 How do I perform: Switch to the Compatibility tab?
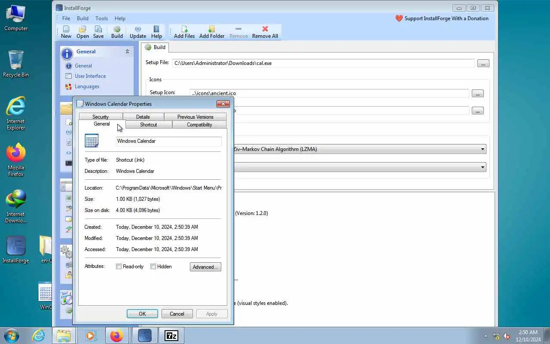tap(199, 125)
